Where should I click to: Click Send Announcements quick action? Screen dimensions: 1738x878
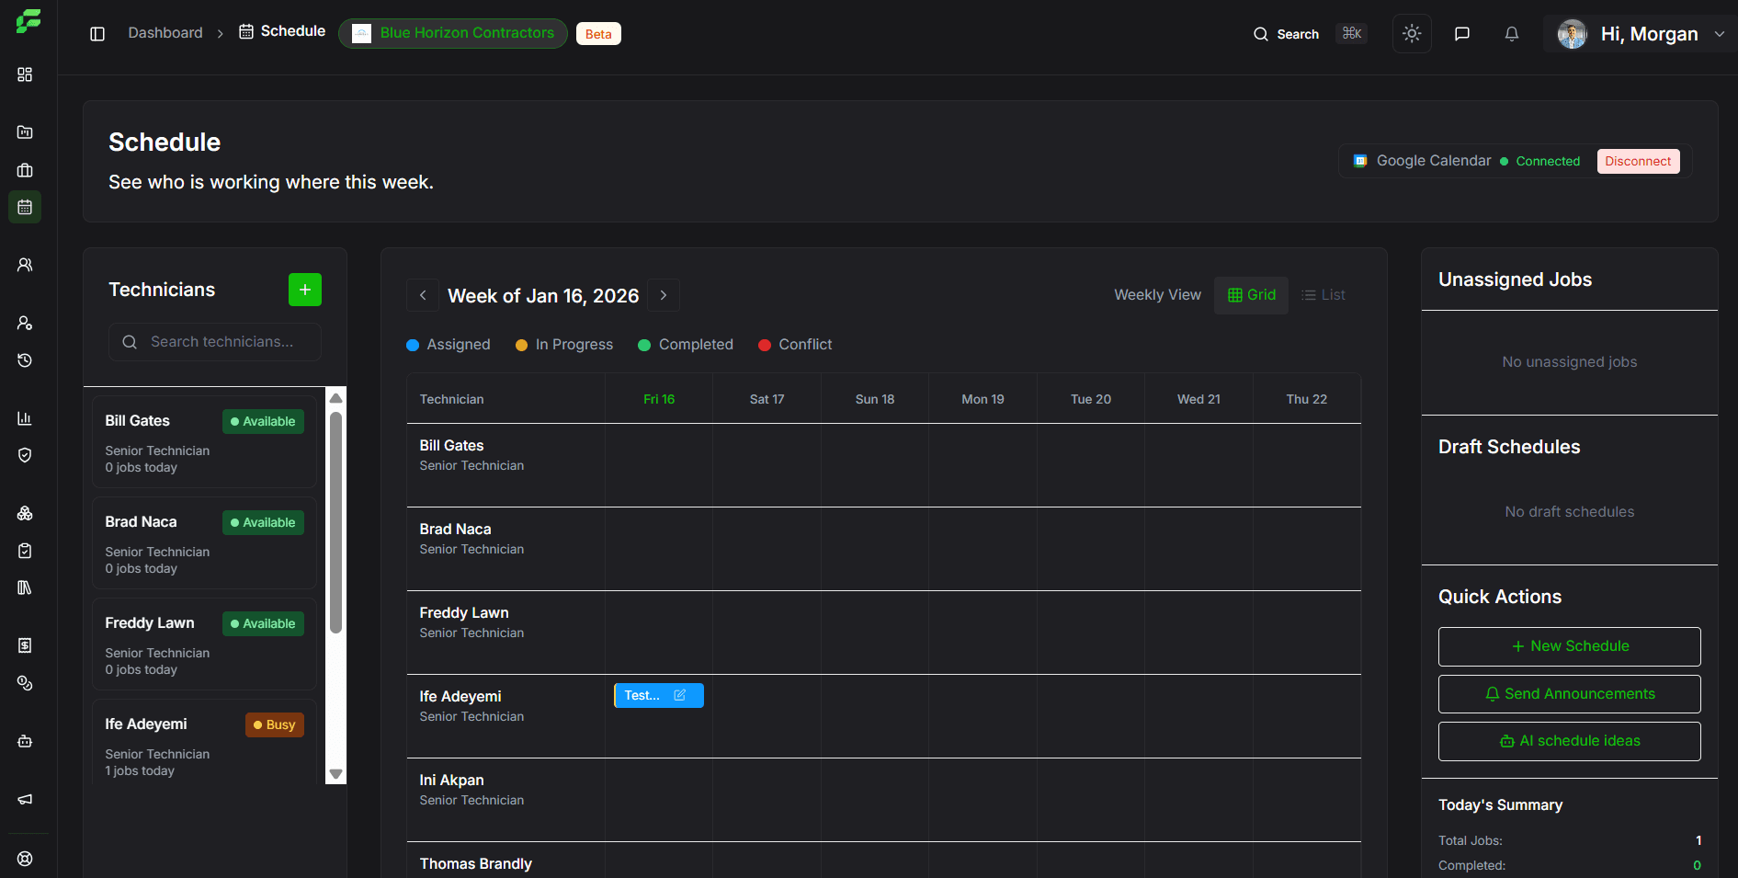click(1569, 694)
